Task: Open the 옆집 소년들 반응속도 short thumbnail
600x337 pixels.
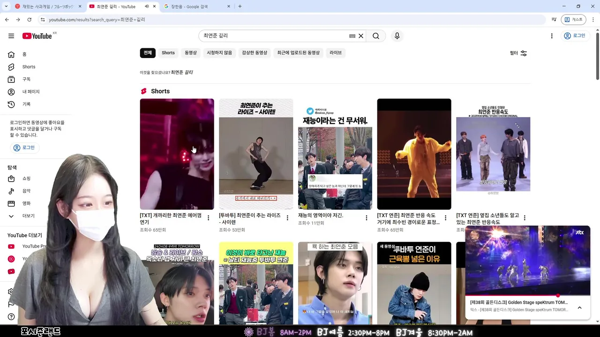Action: click(x=493, y=154)
